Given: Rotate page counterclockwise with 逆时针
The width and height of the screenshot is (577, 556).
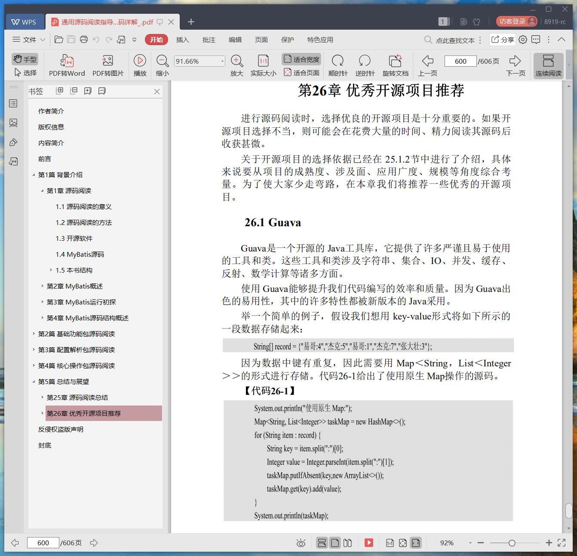Looking at the screenshot, I should 365,65.
